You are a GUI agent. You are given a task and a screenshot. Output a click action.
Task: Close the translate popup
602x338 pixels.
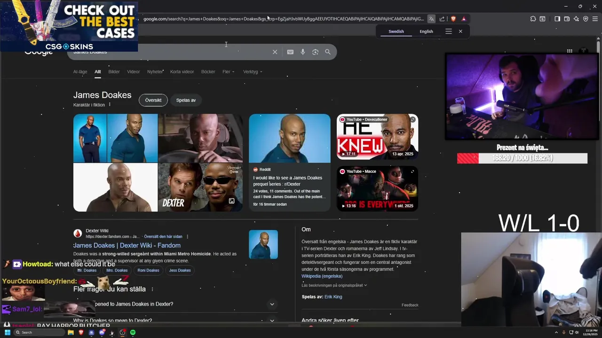tap(460, 31)
